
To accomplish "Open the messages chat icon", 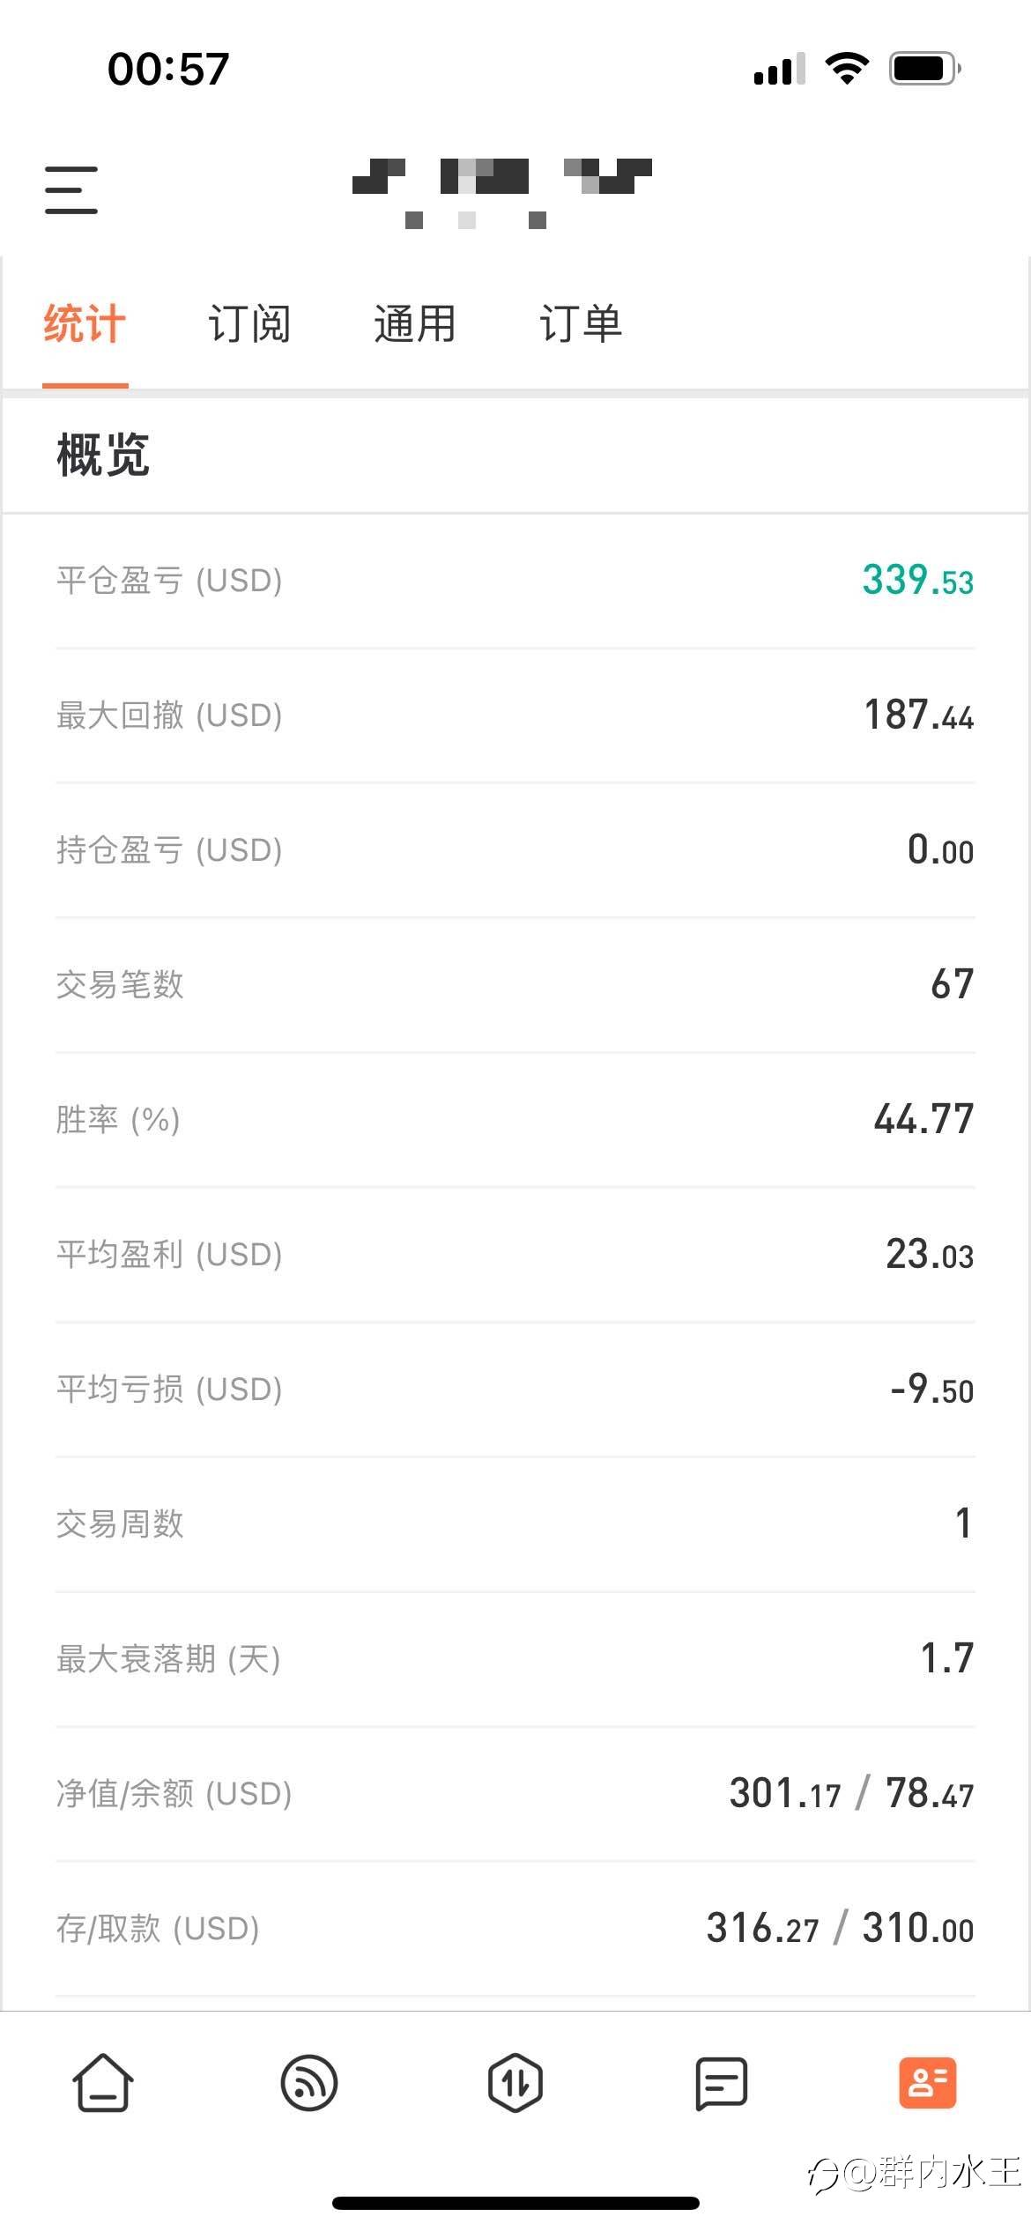I will pyautogui.click(x=722, y=2083).
